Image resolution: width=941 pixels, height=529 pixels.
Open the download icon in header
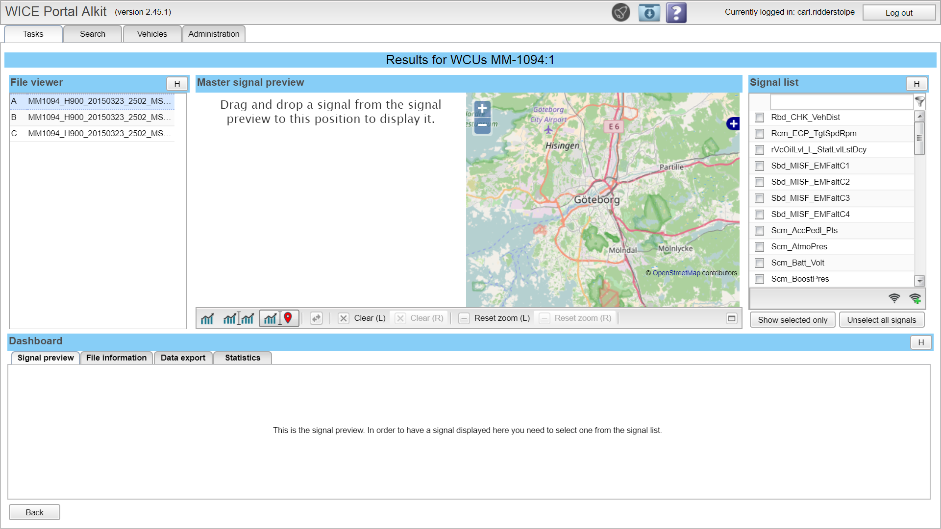(x=649, y=13)
